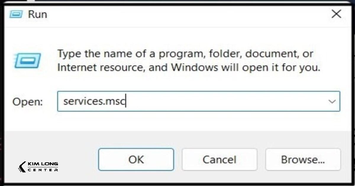
Task: Click the Kim Long arrow logo mark
Action: [x=22, y=167]
